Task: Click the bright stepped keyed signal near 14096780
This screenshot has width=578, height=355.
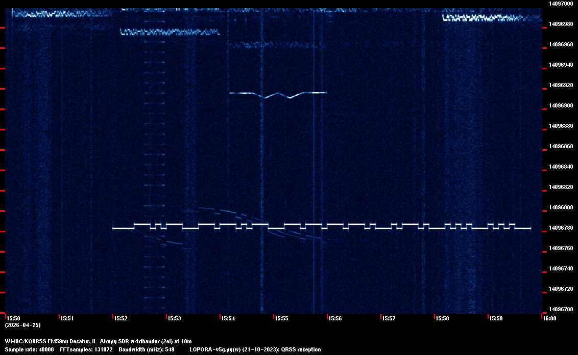Action: pyautogui.click(x=322, y=227)
